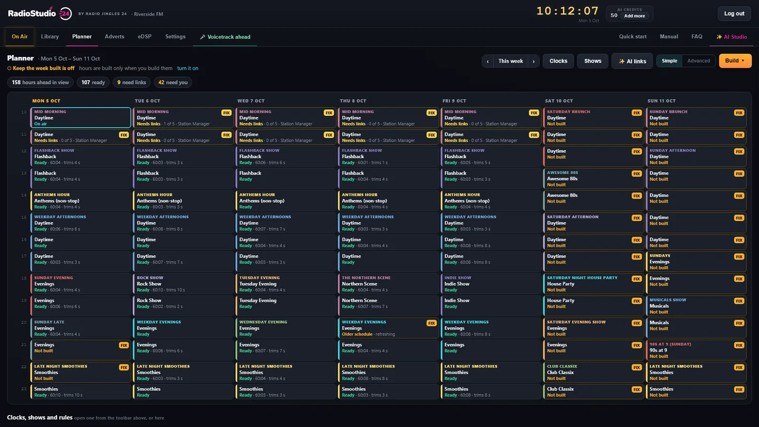Click the Log out button
Viewport: 759px width, 427px height.
(x=734, y=14)
